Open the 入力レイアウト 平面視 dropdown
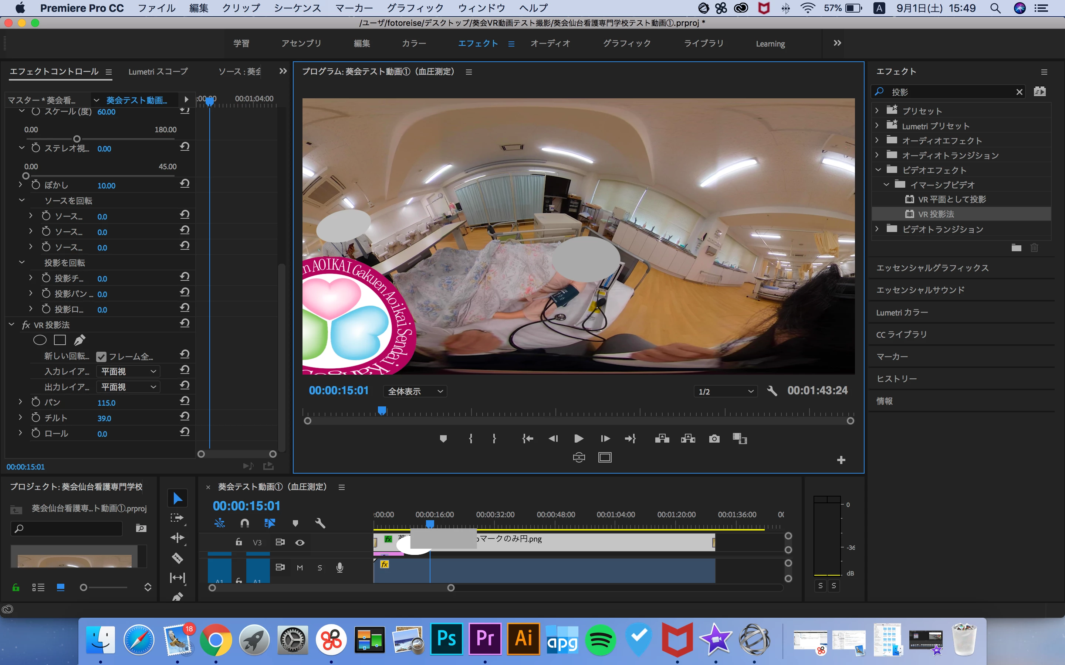1065x665 pixels. (128, 372)
